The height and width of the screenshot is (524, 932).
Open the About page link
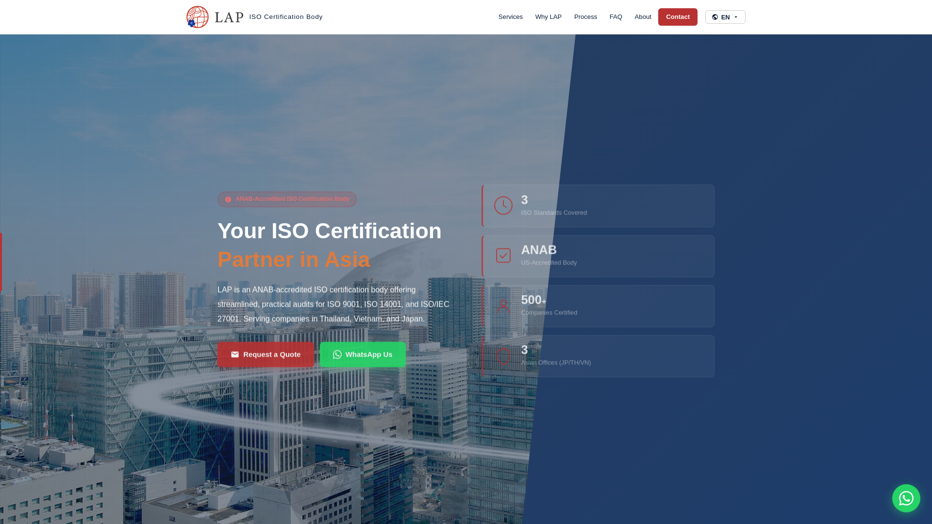[x=643, y=17]
